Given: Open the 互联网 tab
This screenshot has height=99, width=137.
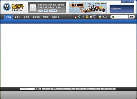Looking at the screenshot, I should [x=46, y=17].
